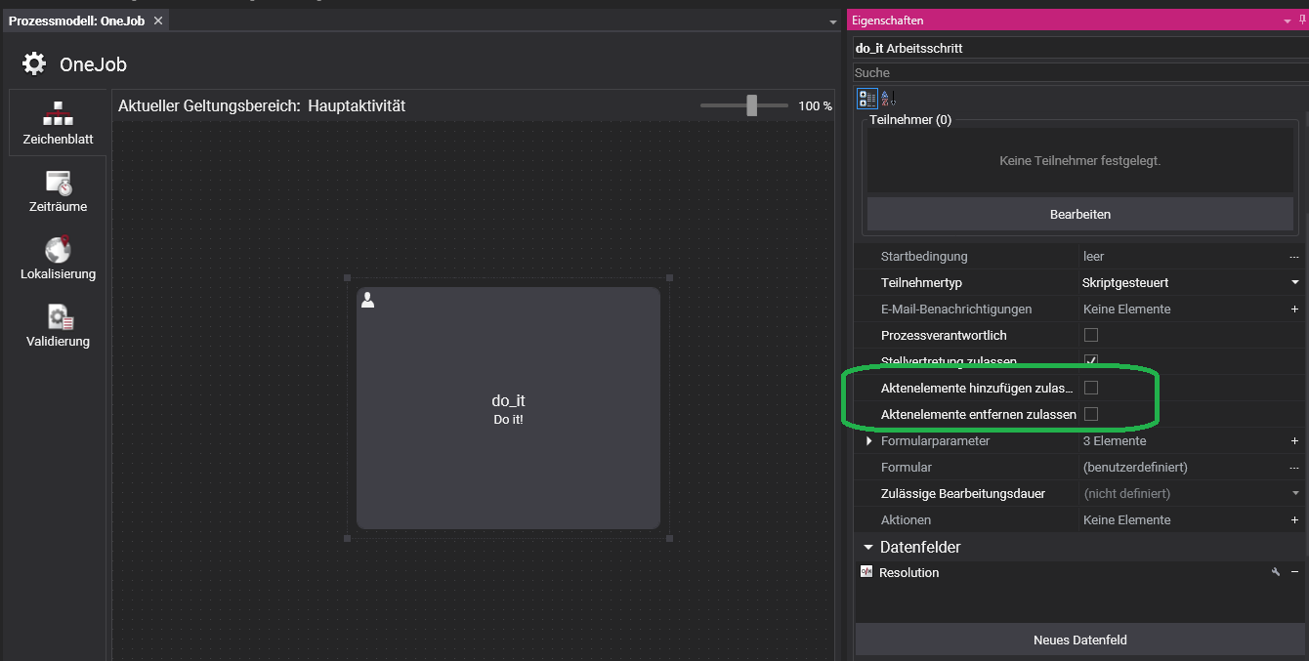
Task: Add an E-Mail-Benachrichtigungen element
Action: pos(1295,310)
